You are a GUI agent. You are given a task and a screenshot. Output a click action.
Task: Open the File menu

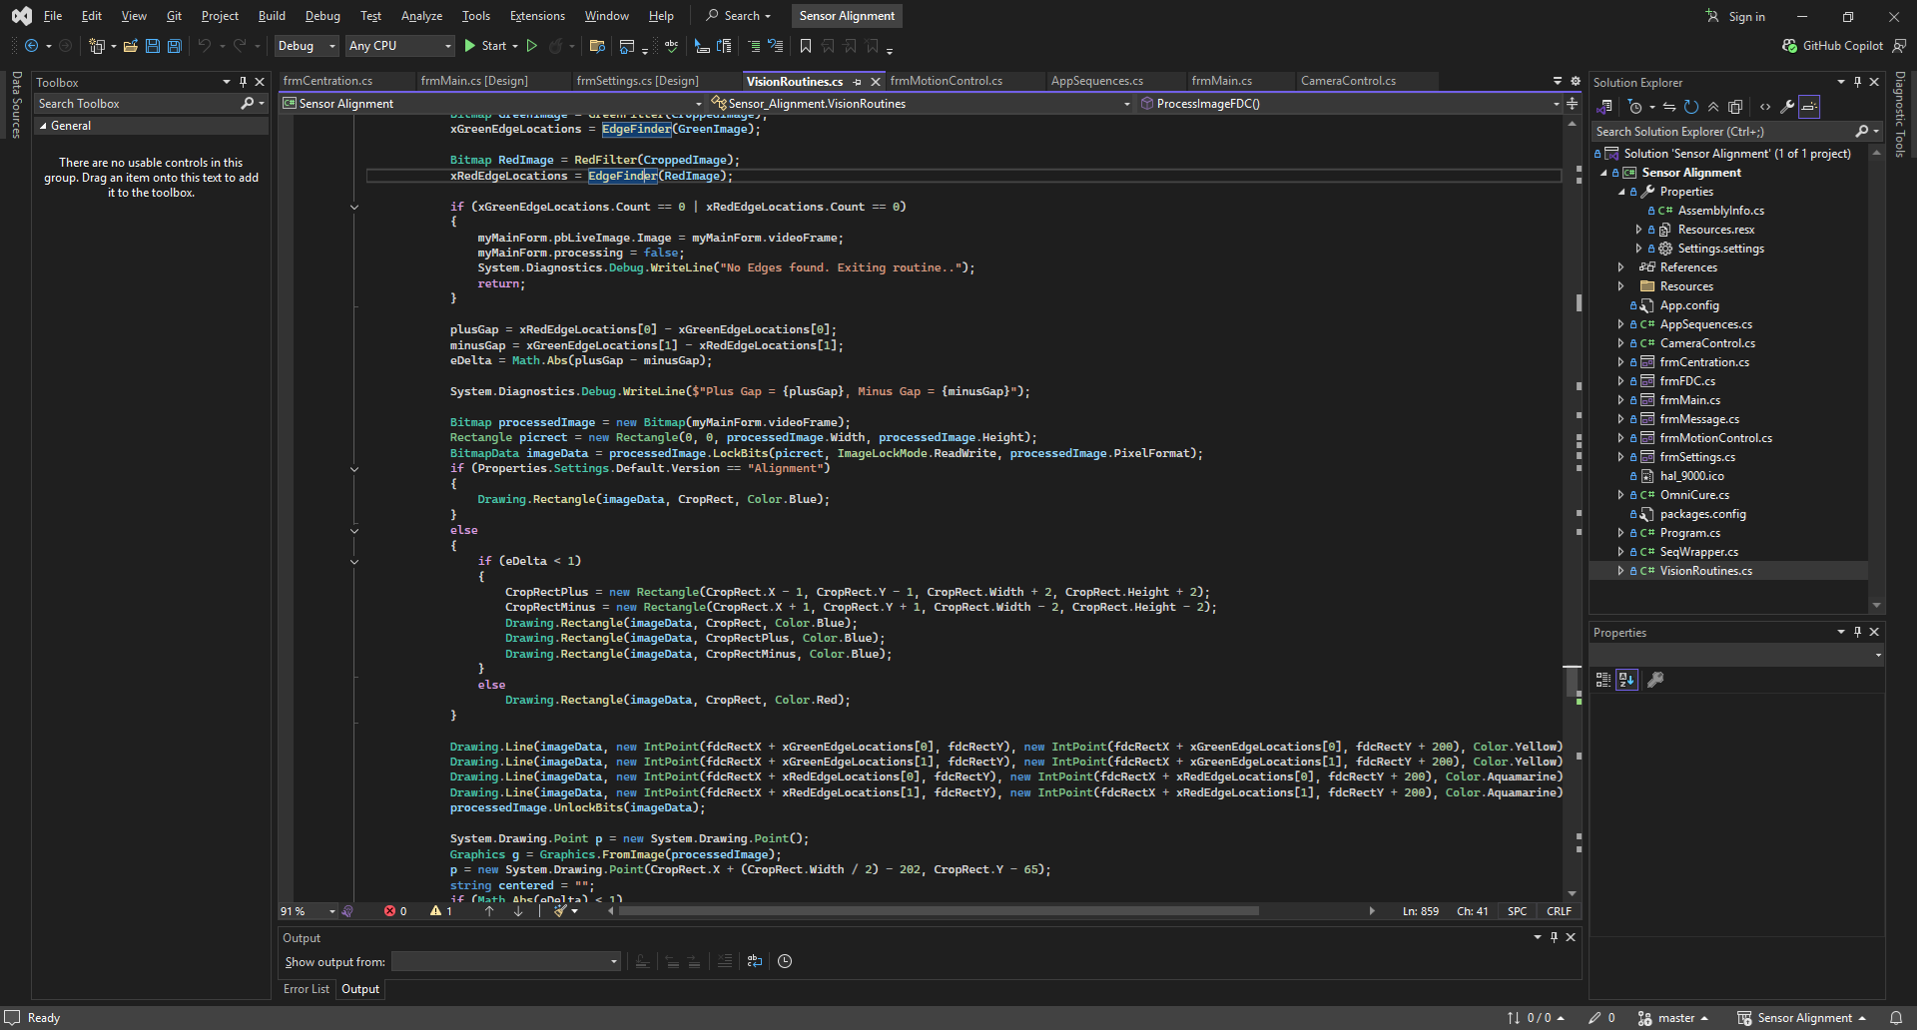[x=53, y=16]
